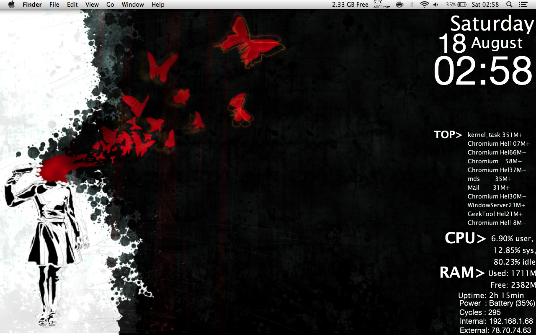Click the large '18' date number

[452, 43]
